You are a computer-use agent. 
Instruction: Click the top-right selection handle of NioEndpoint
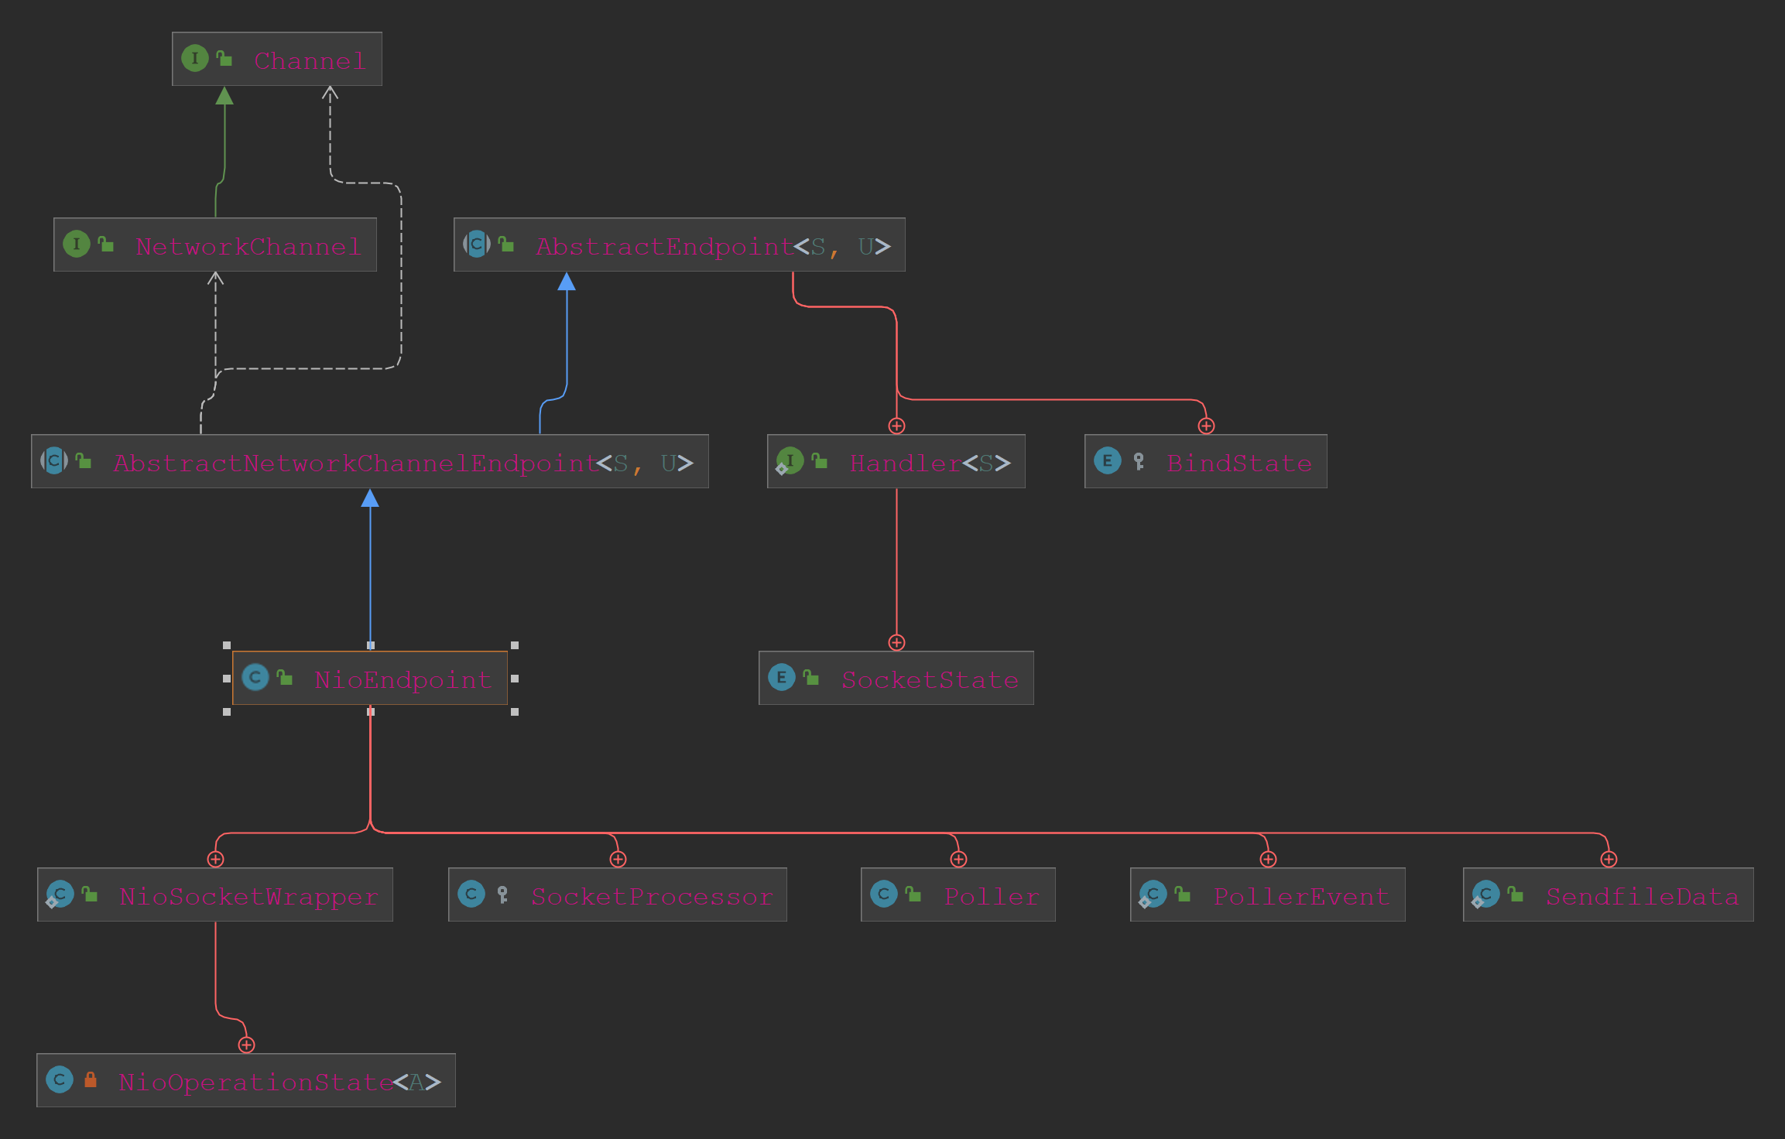[x=515, y=645]
